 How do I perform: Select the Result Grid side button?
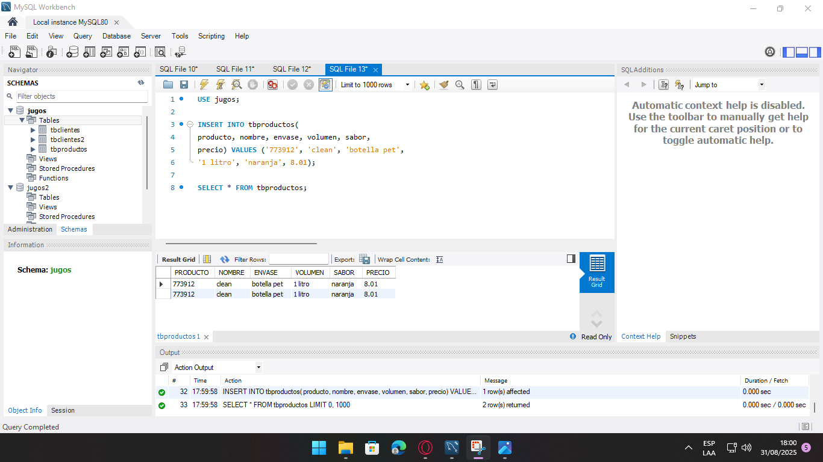[x=597, y=272]
